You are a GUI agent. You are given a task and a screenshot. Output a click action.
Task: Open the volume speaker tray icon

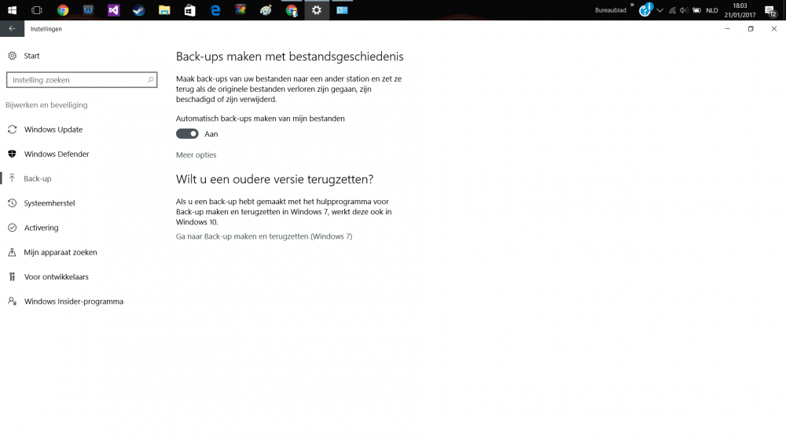coord(685,10)
